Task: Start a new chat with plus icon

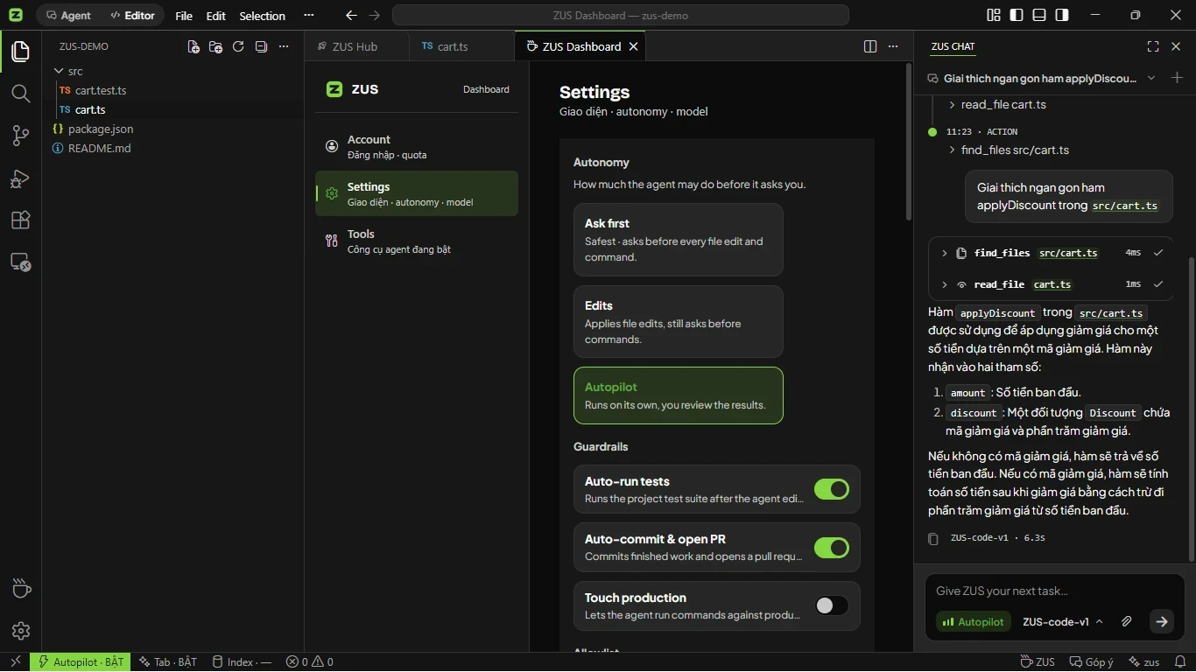Action: (x=1177, y=78)
